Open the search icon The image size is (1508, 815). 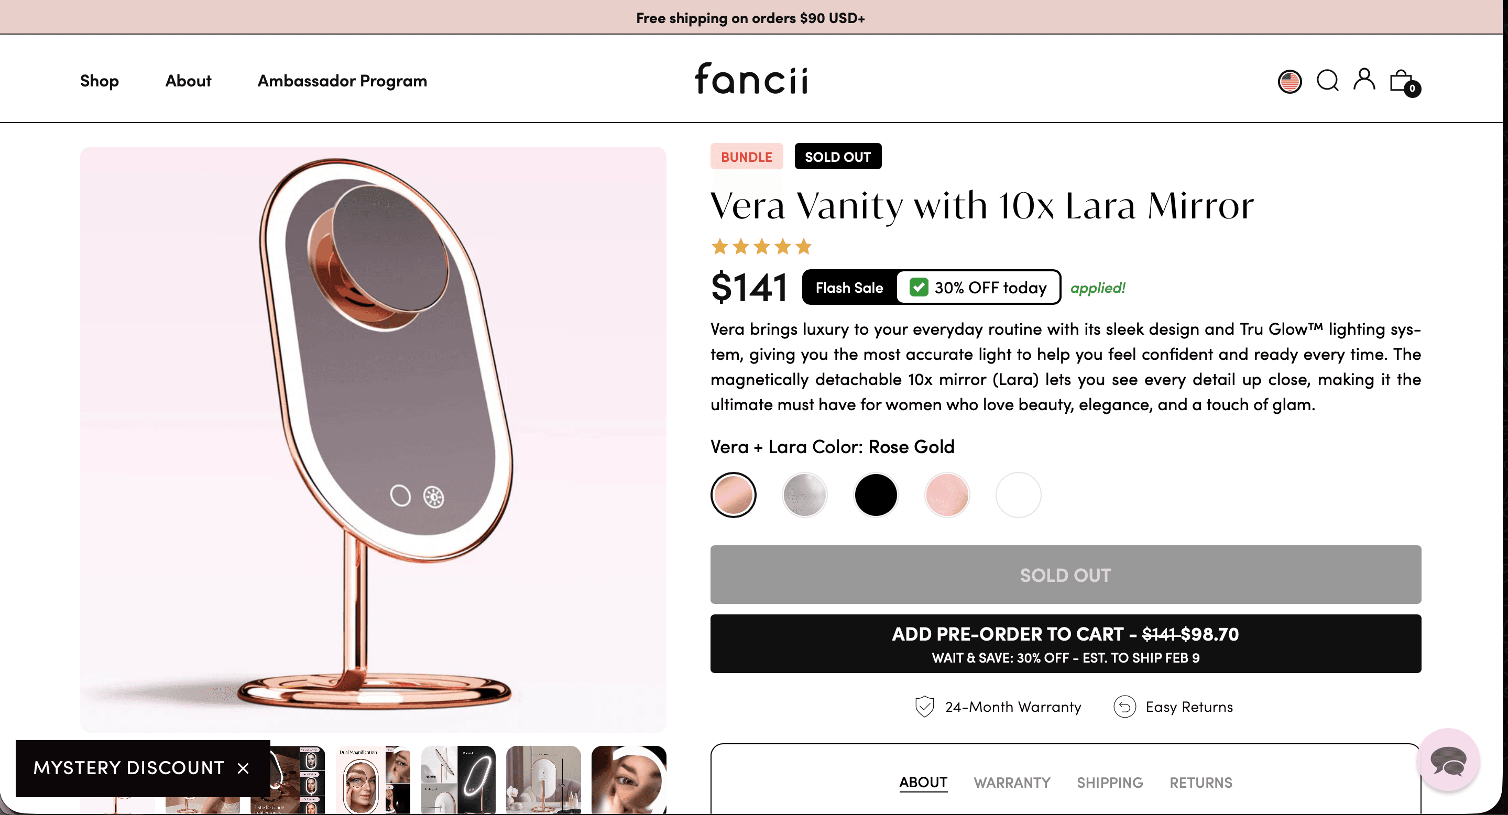coord(1327,81)
